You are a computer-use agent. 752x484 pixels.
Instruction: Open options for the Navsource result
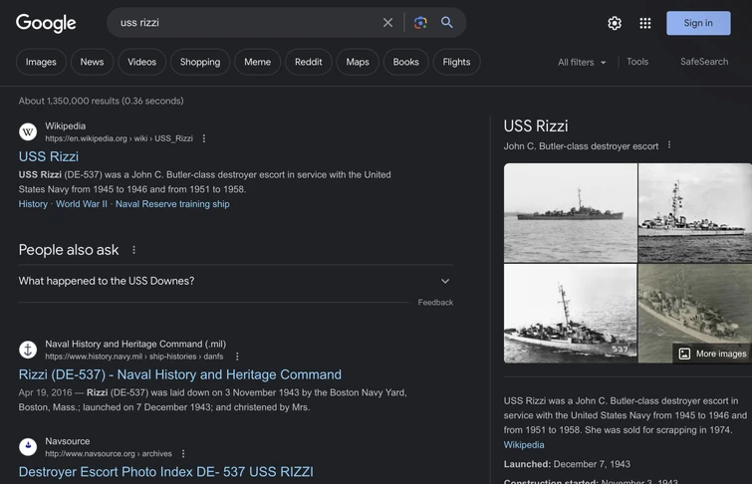(183, 454)
